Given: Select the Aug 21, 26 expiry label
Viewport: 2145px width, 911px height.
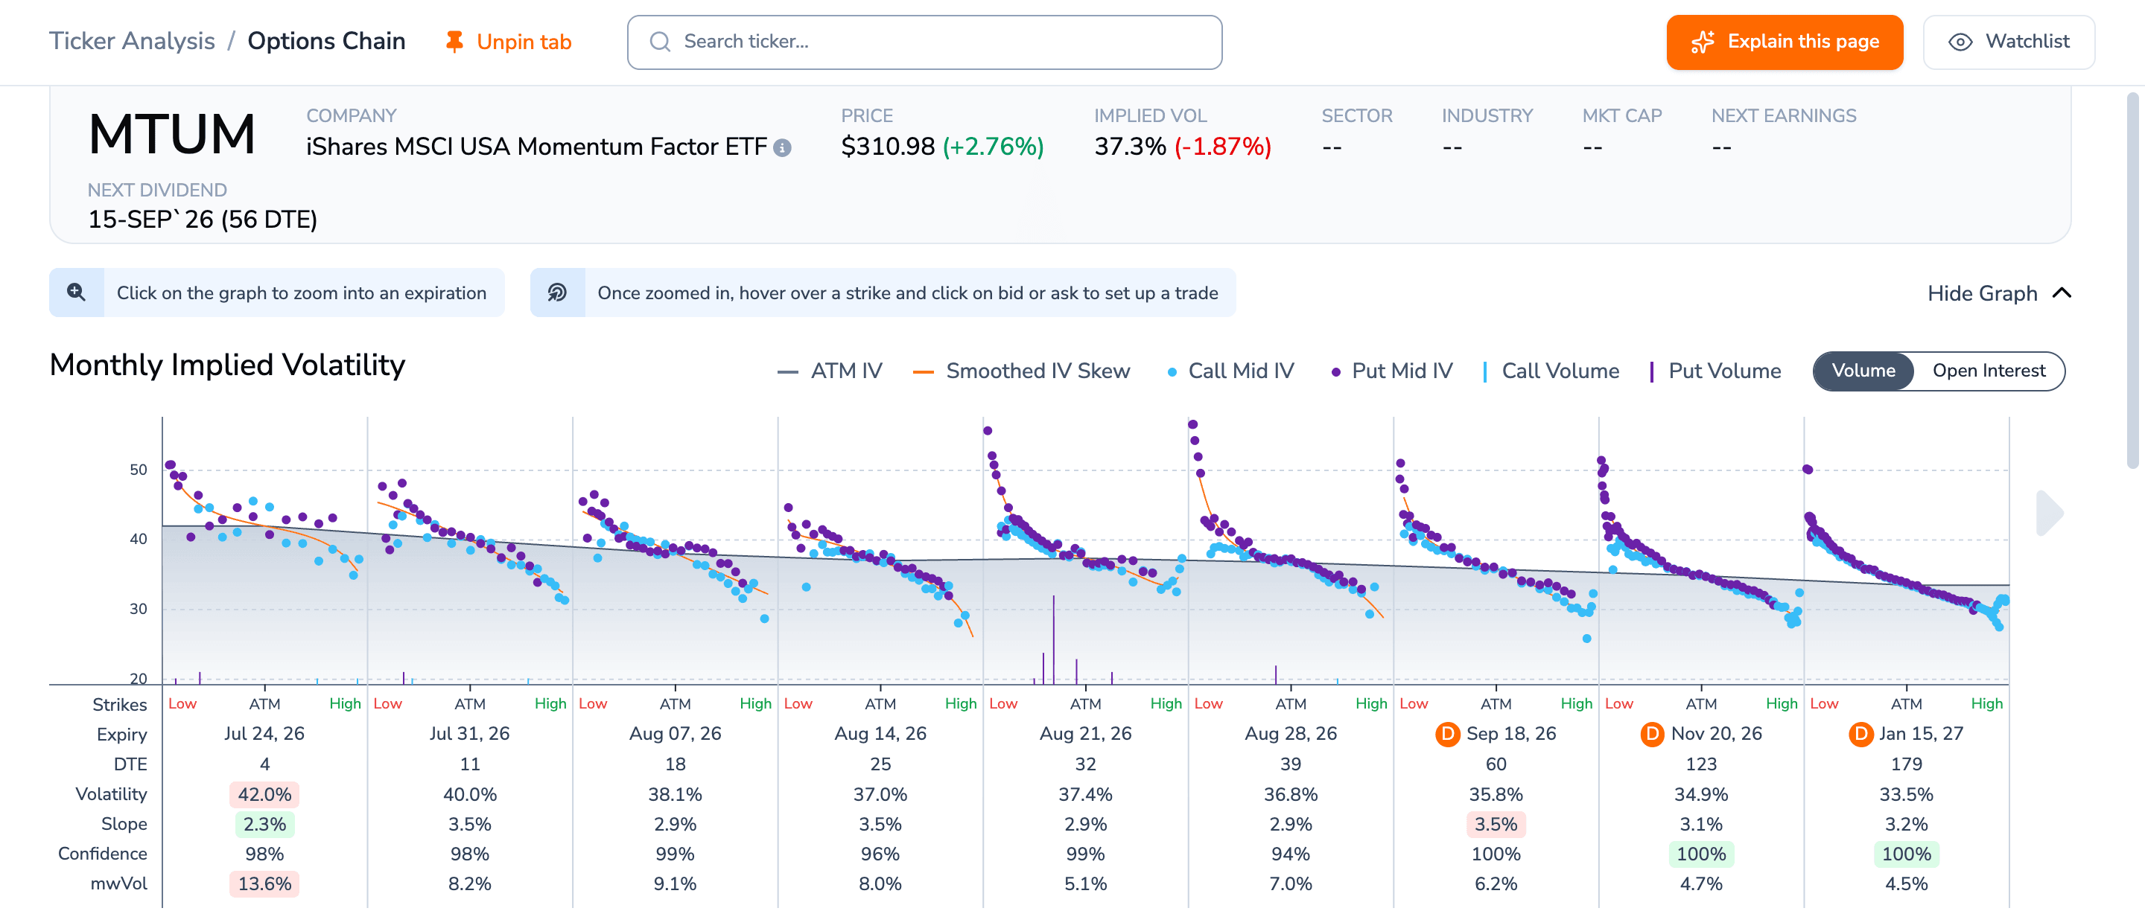Looking at the screenshot, I should (x=1085, y=734).
